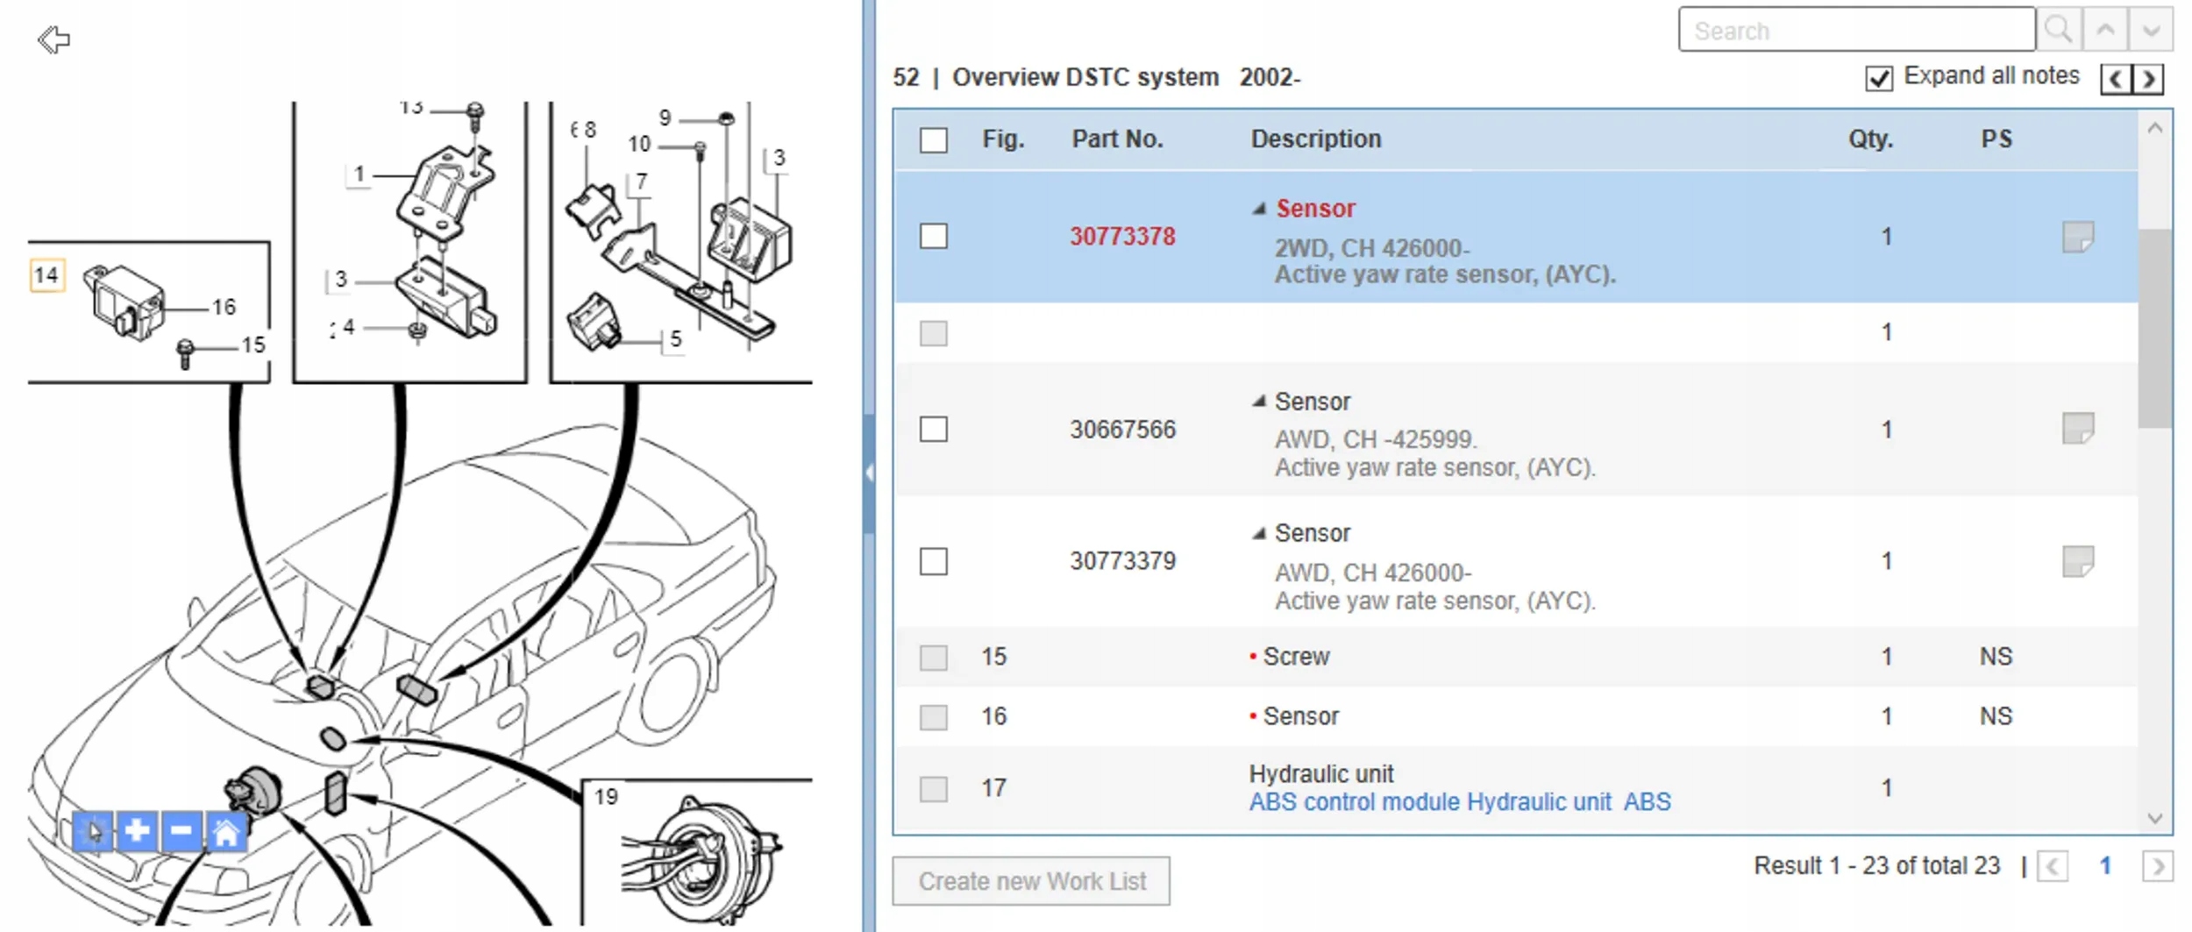This screenshot has width=2192, height=932.
Task: Zoom out of the diagram
Action: pyautogui.click(x=181, y=831)
